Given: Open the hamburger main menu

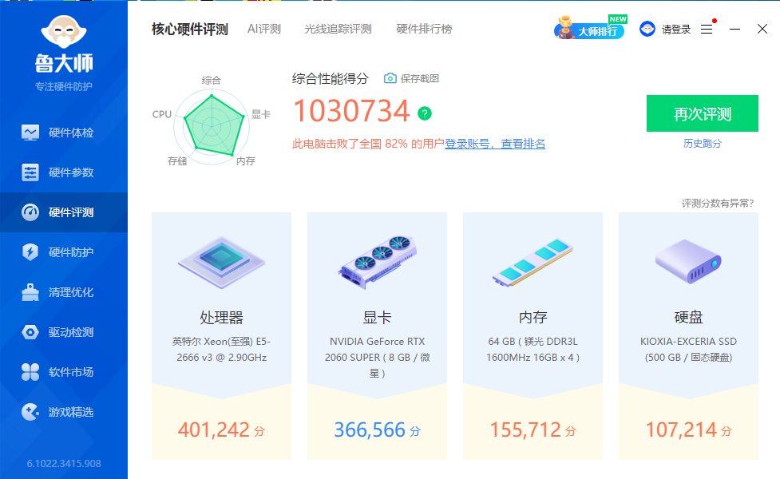Looking at the screenshot, I should [707, 30].
